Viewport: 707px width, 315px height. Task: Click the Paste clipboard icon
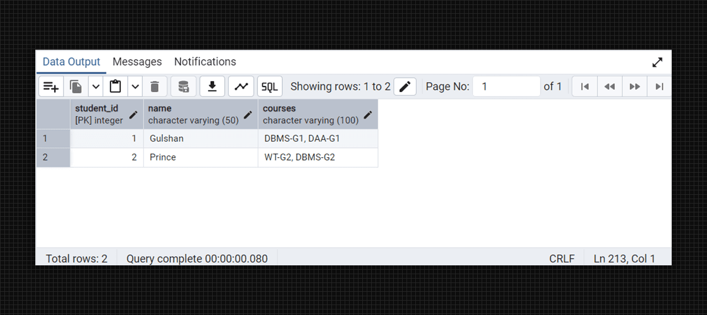click(x=115, y=87)
